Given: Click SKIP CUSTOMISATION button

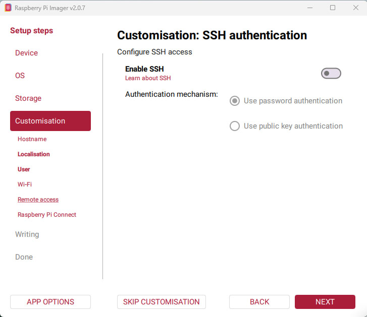Looking at the screenshot, I should [162, 302].
